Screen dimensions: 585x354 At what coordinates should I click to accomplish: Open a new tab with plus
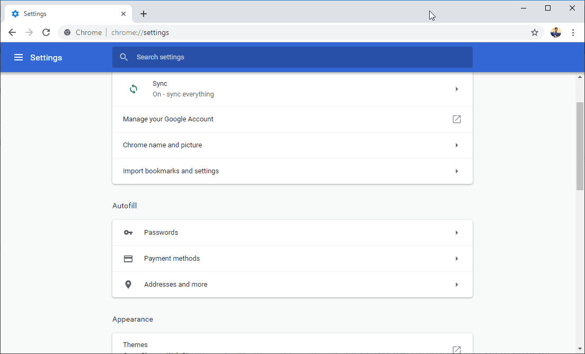(143, 14)
